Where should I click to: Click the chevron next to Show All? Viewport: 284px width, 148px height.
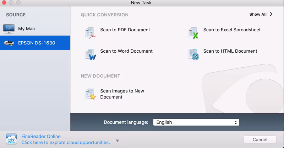click(271, 14)
